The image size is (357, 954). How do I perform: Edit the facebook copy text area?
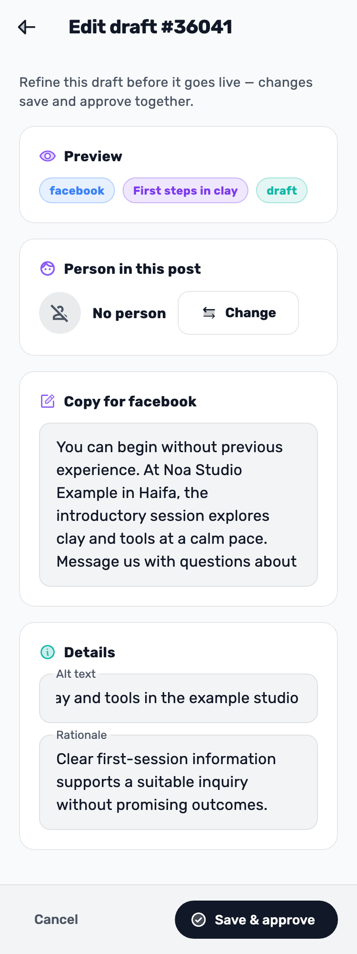point(178,505)
